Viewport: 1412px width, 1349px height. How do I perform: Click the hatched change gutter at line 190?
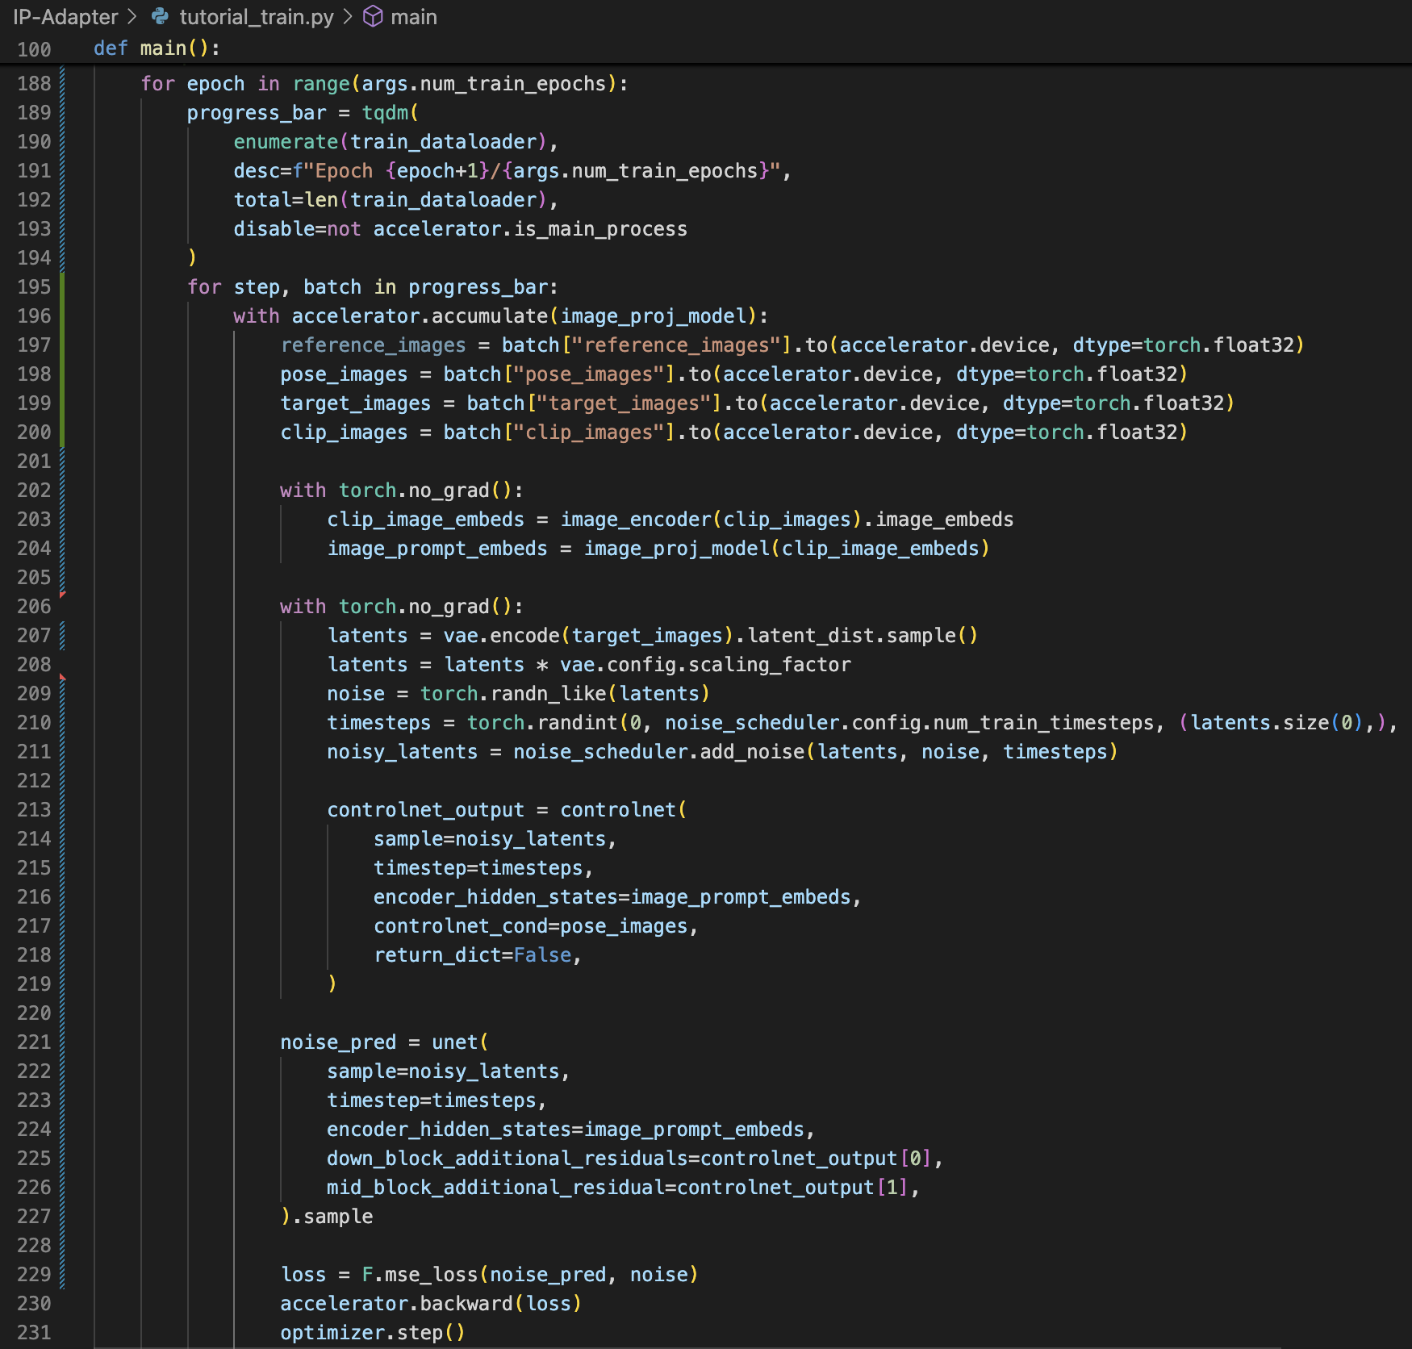coord(62,142)
